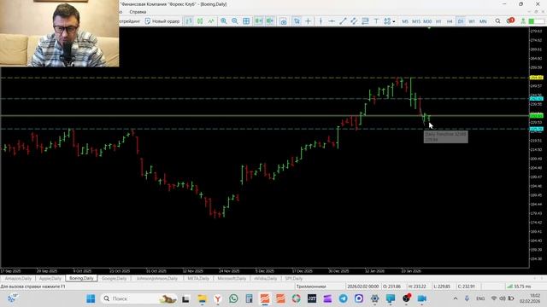
Task: Switch to Amazon,Daily chart tab
Action: tap(18, 279)
